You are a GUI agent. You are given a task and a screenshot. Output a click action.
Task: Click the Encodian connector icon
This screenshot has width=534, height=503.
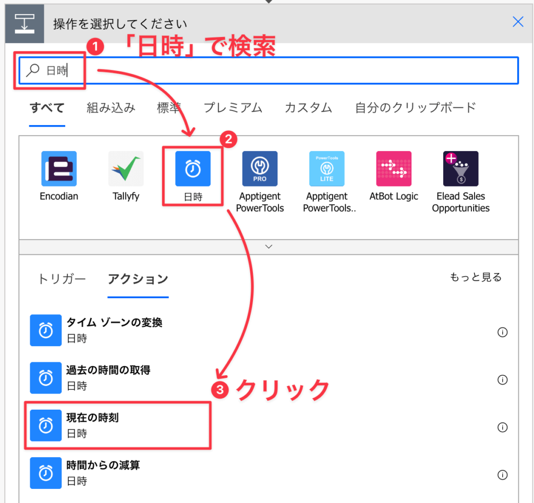coord(59,168)
